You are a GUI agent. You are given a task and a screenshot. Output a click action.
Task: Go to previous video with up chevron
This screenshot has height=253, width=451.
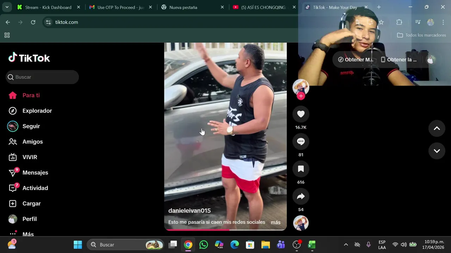tap(437, 128)
